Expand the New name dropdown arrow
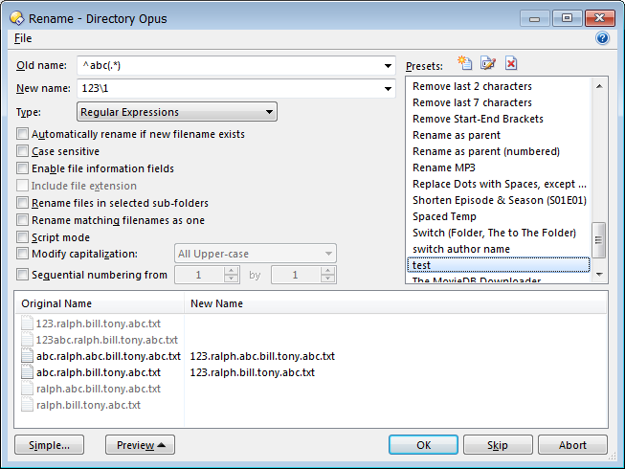 (388, 88)
